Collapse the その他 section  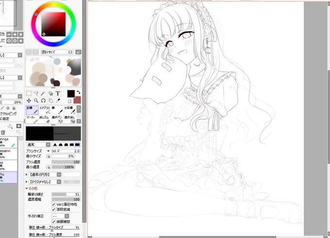click(x=32, y=188)
